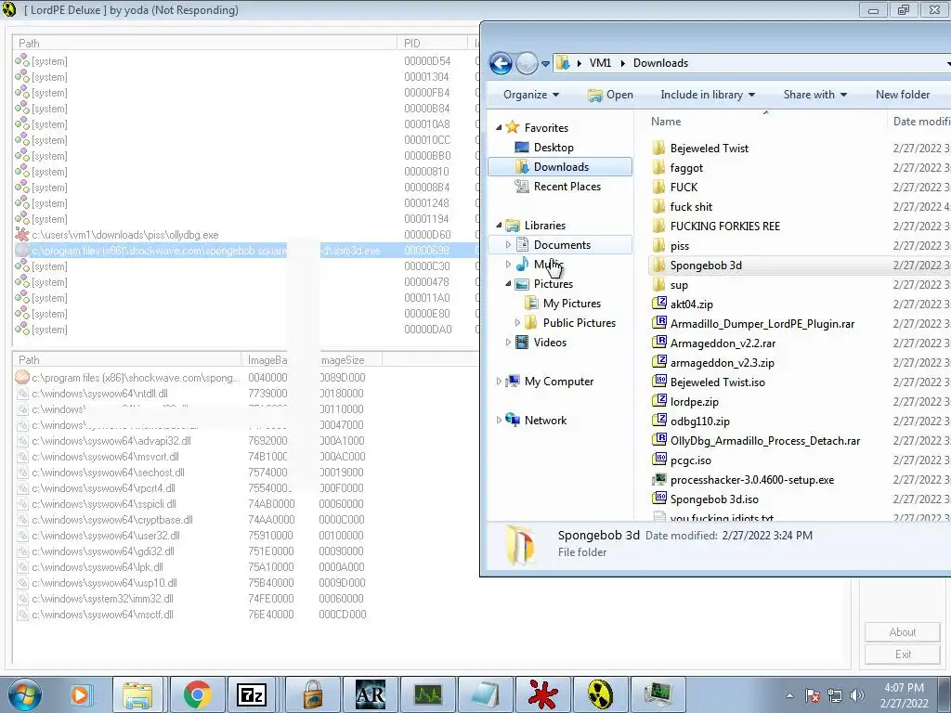The height and width of the screenshot is (713, 951).
Task: Open the recent locations dropdown arrow
Action: coord(545,64)
